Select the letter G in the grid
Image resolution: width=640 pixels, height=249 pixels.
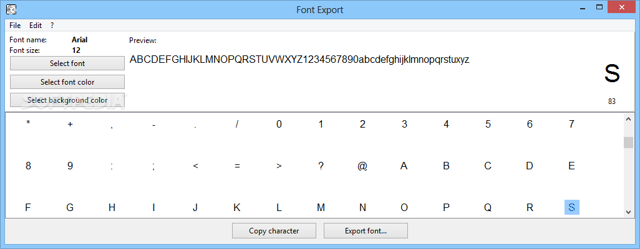(70, 207)
